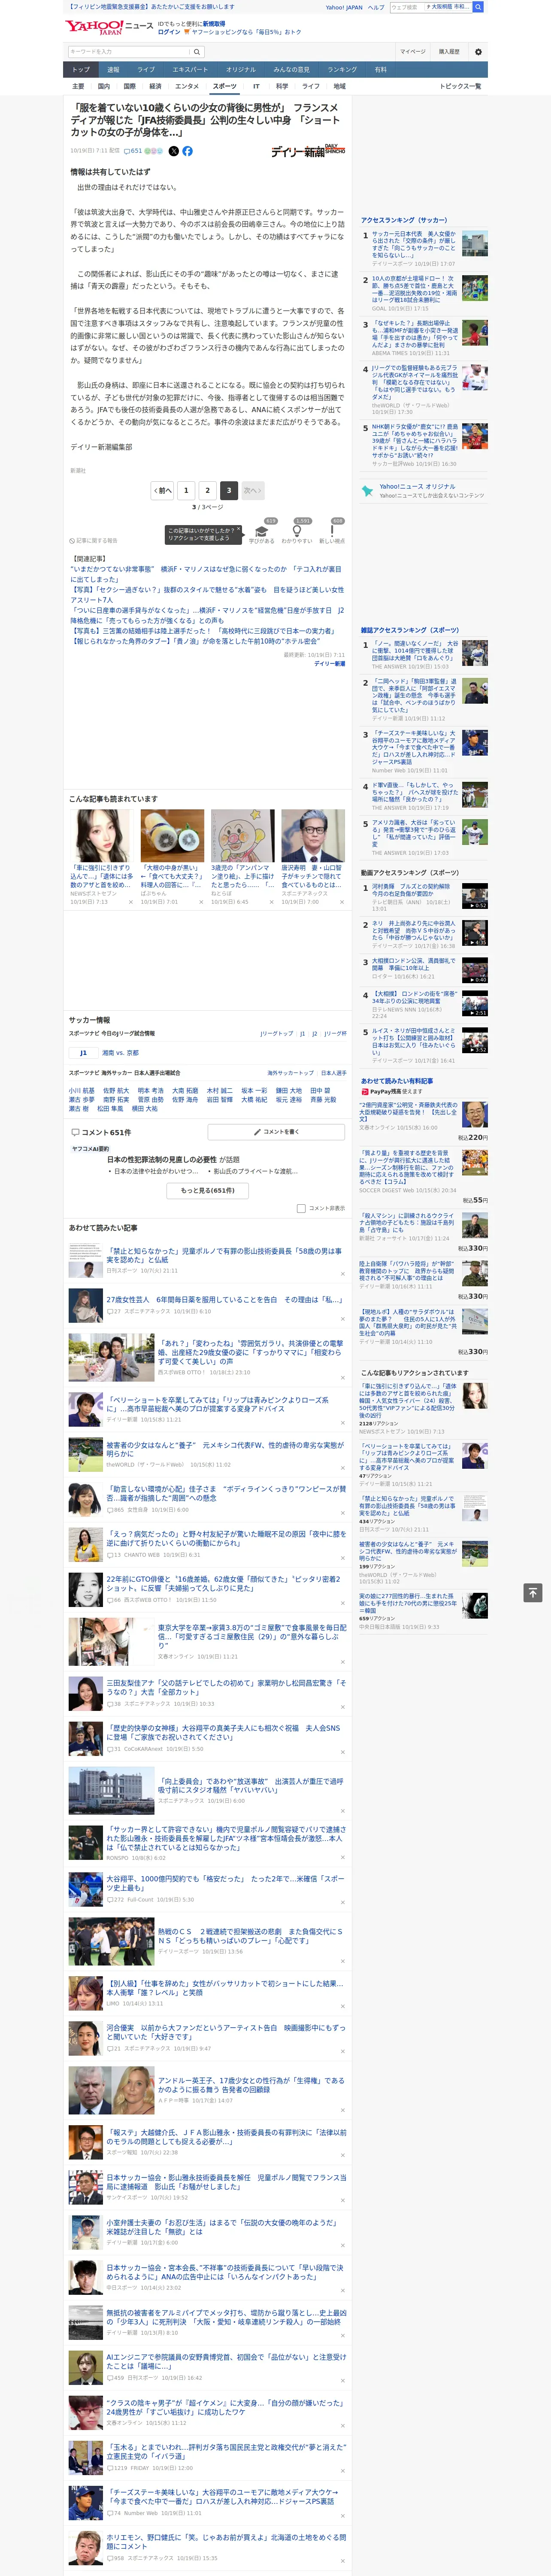Click player name 小川 航基

point(82,1091)
